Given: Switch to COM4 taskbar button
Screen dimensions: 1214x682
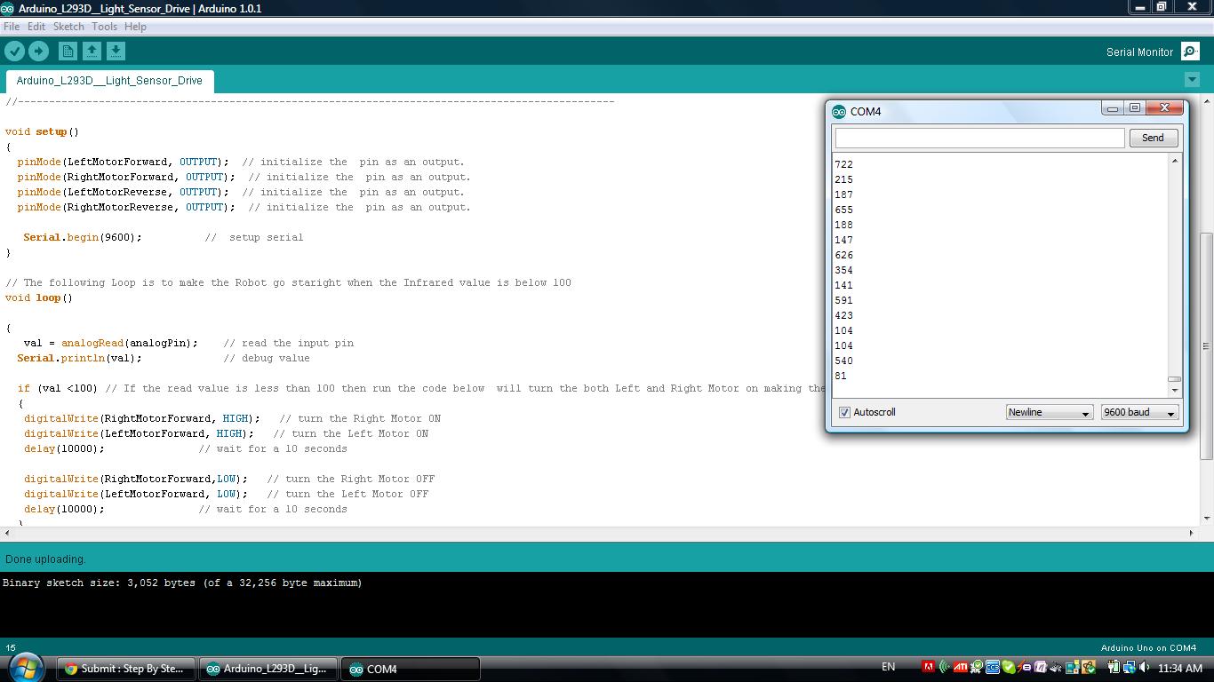Looking at the screenshot, I should [410, 669].
